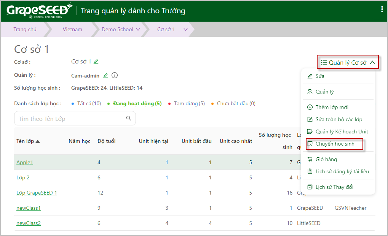
Task: Click age value 12 in Lớp GrapeSEED 1 row
Action: point(100,193)
